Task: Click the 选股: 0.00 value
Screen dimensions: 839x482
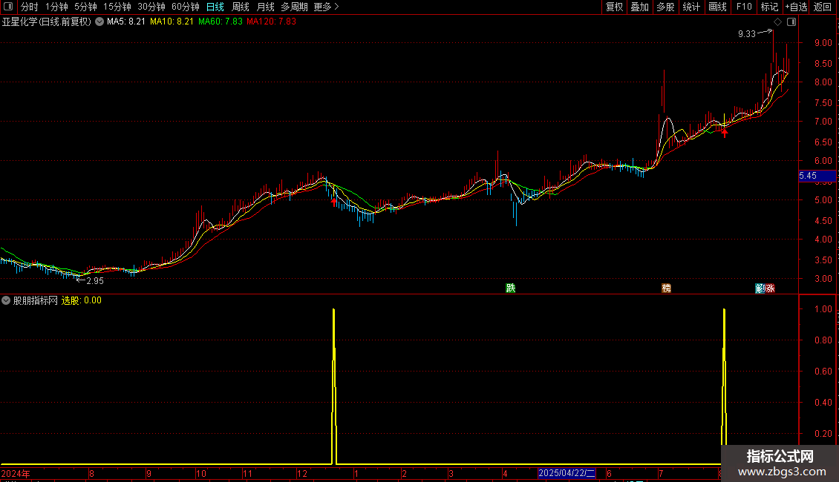Action: (x=82, y=300)
